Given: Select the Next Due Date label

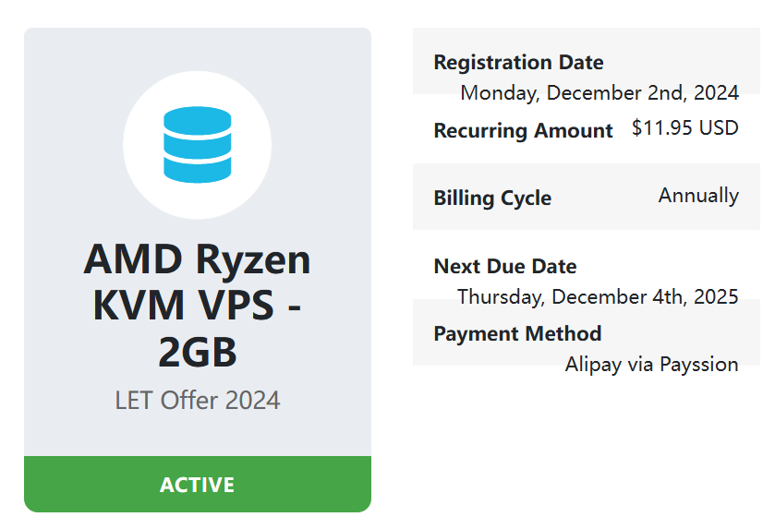Looking at the screenshot, I should (x=505, y=267).
